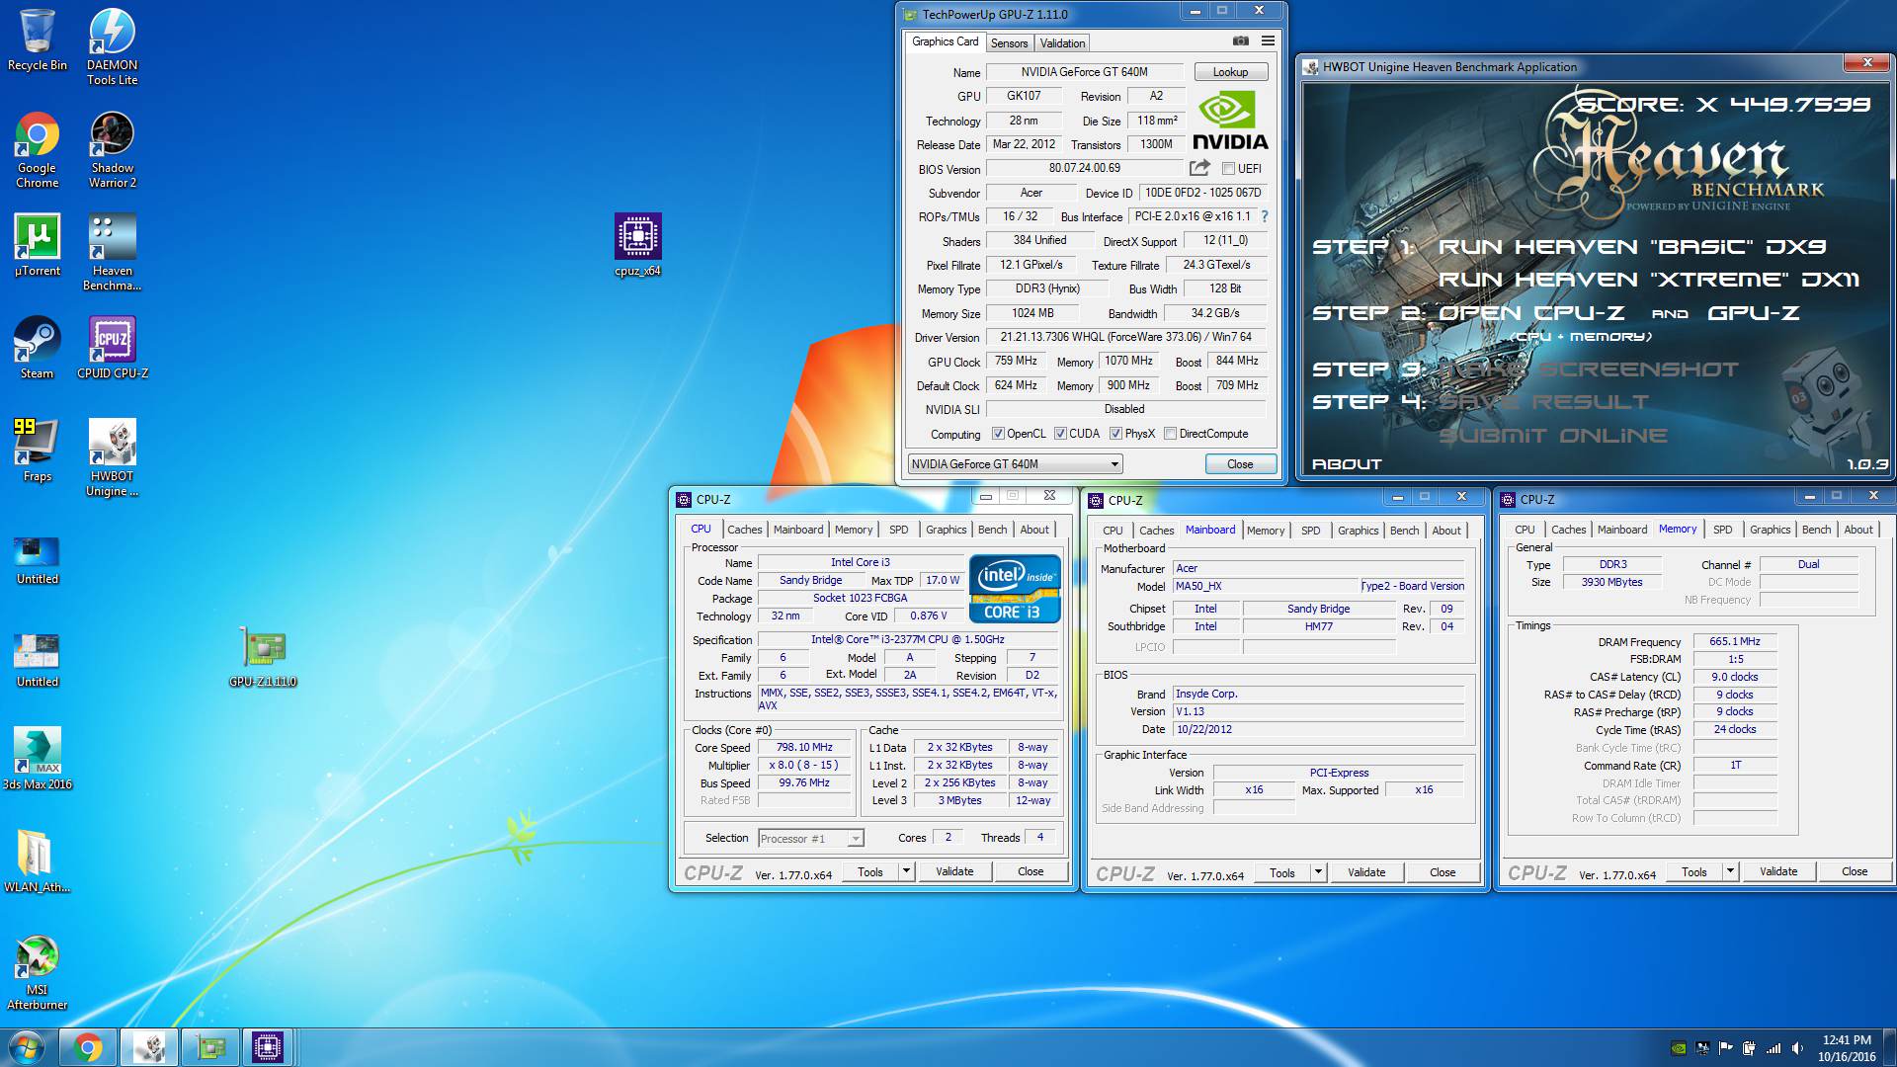Open Bench tab in first CPU-Z window
This screenshot has width=1897, height=1067.
[992, 530]
